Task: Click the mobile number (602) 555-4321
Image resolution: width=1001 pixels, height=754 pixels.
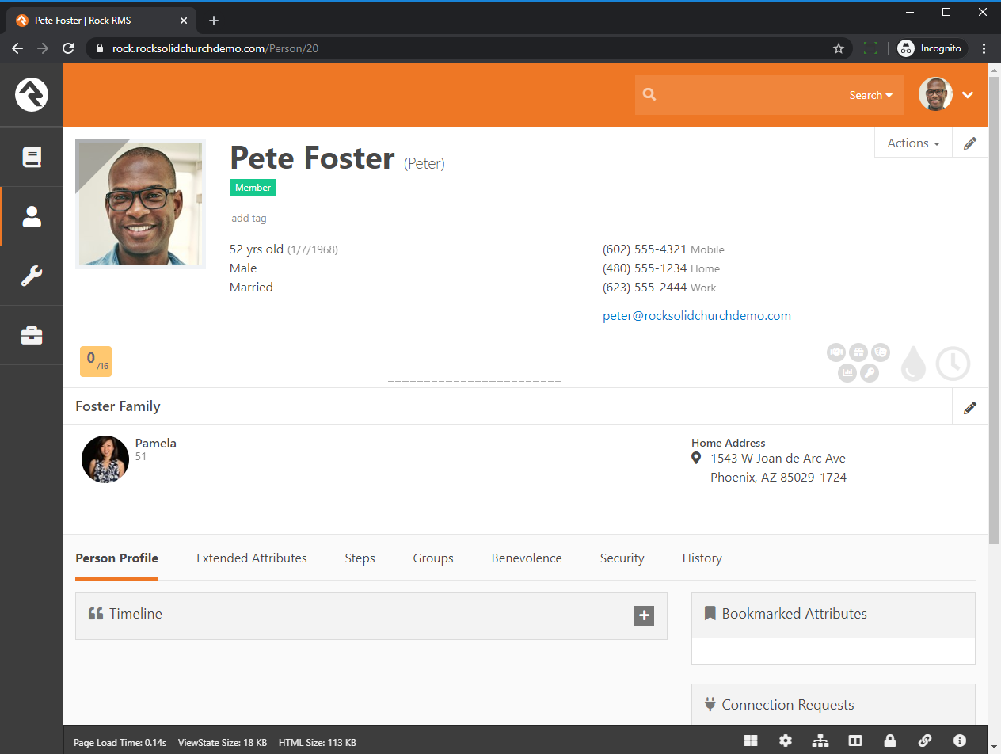Action: [645, 249]
